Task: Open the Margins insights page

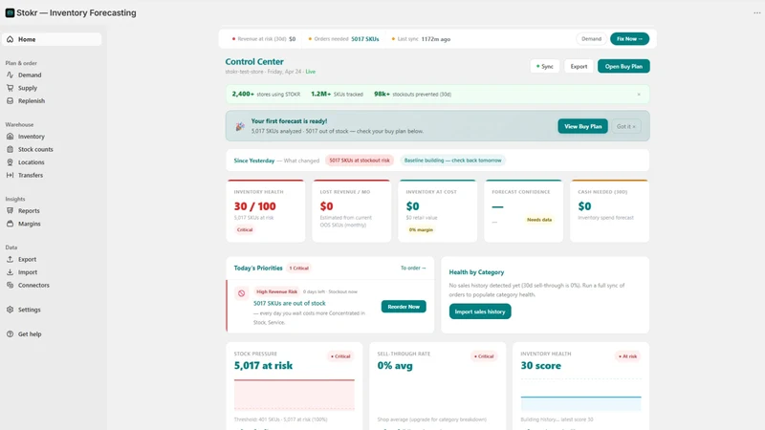Action: (x=30, y=224)
